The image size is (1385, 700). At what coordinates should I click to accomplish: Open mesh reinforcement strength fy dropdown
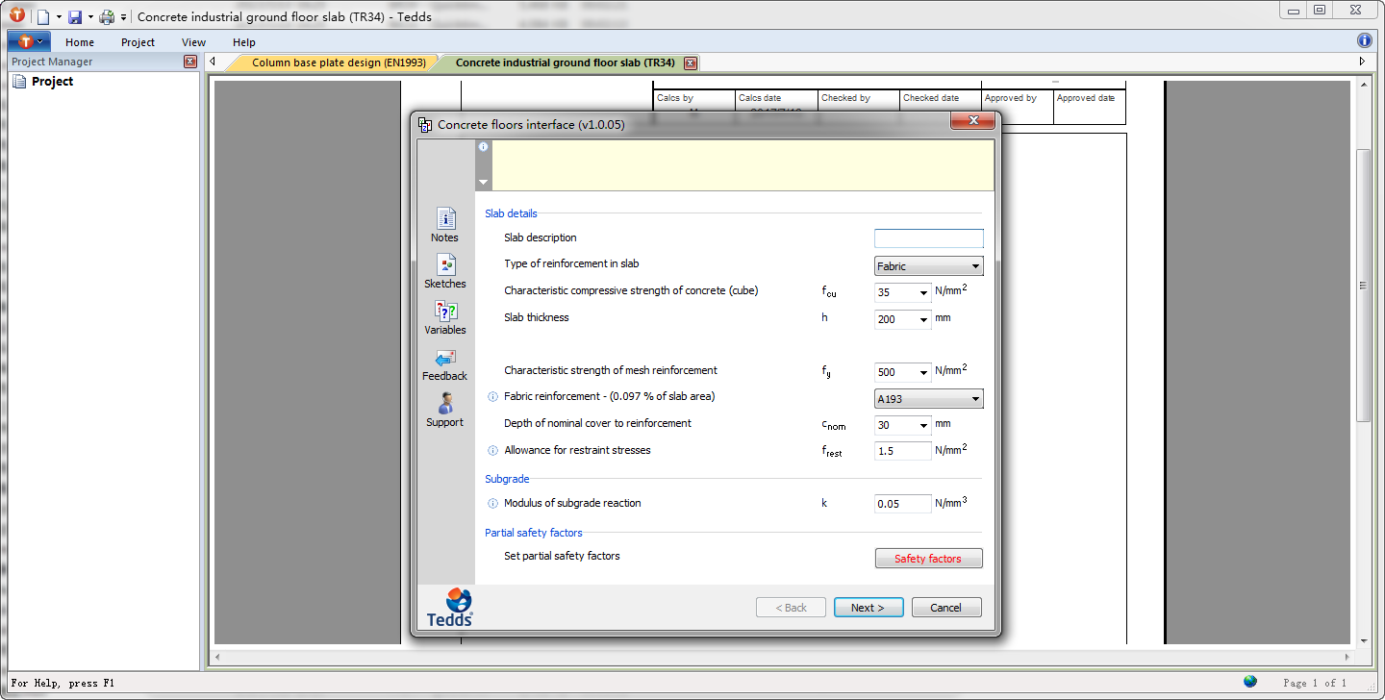924,373
